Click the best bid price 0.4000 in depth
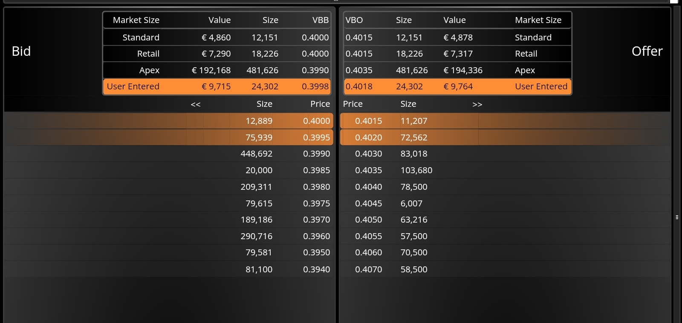 tap(316, 121)
